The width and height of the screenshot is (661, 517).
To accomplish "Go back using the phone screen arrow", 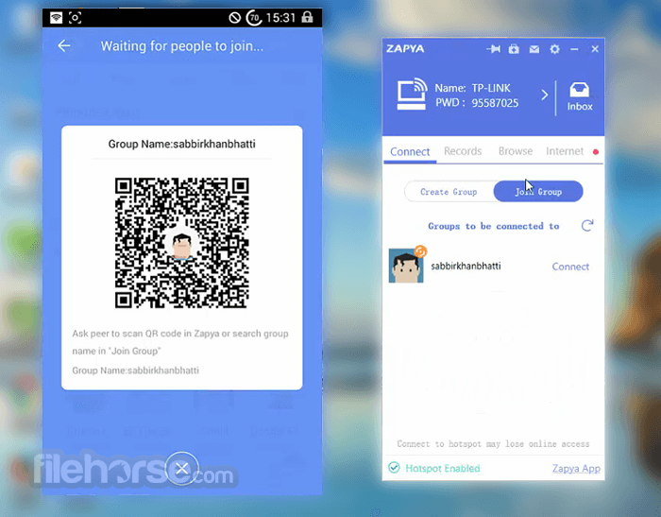I will click(x=64, y=45).
